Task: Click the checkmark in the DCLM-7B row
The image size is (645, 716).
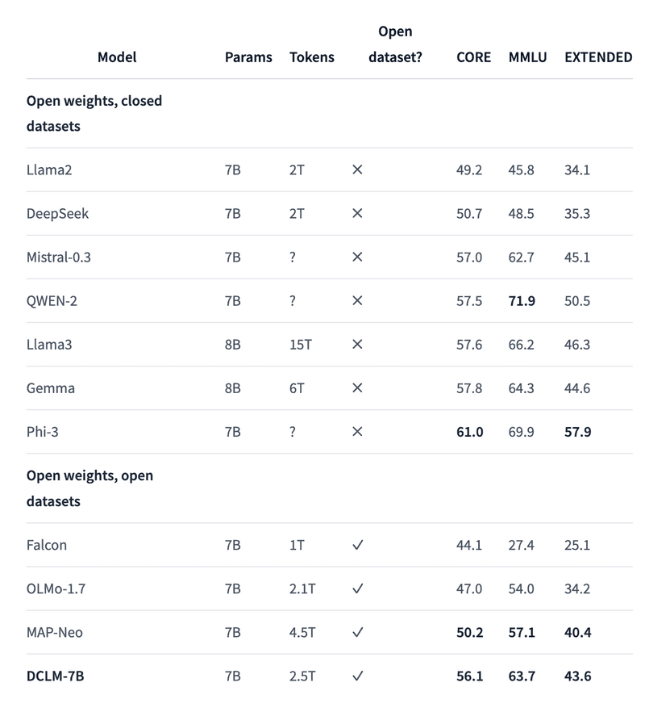Action: [x=358, y=676]
